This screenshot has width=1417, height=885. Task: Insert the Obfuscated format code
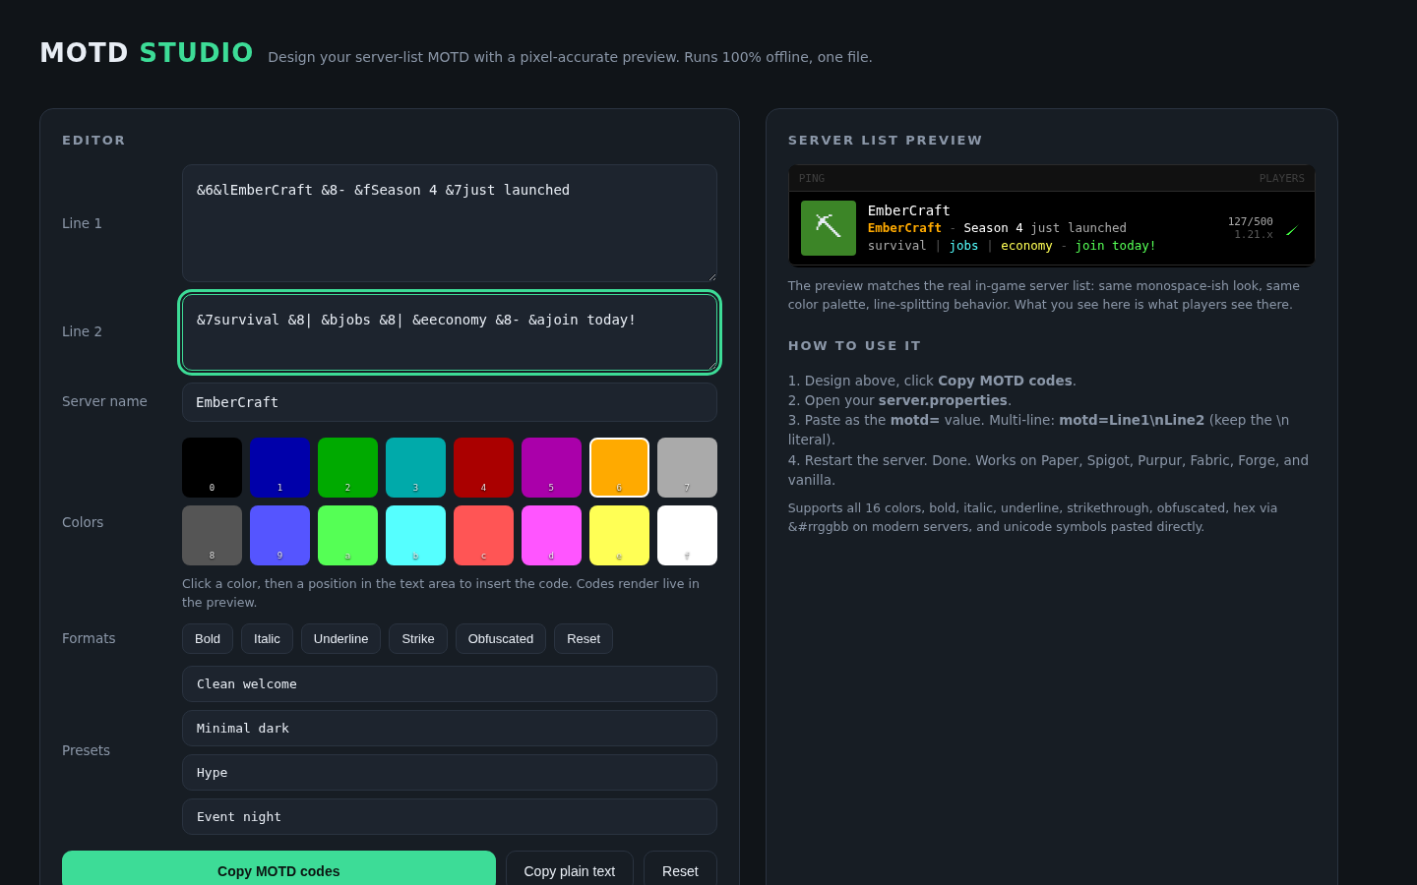click(501, 638)
